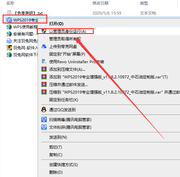180x177 pixels.
Task: Click WinRAR icon beside 压缩到 rar 并通过邮件
Action: coord(44,92)
